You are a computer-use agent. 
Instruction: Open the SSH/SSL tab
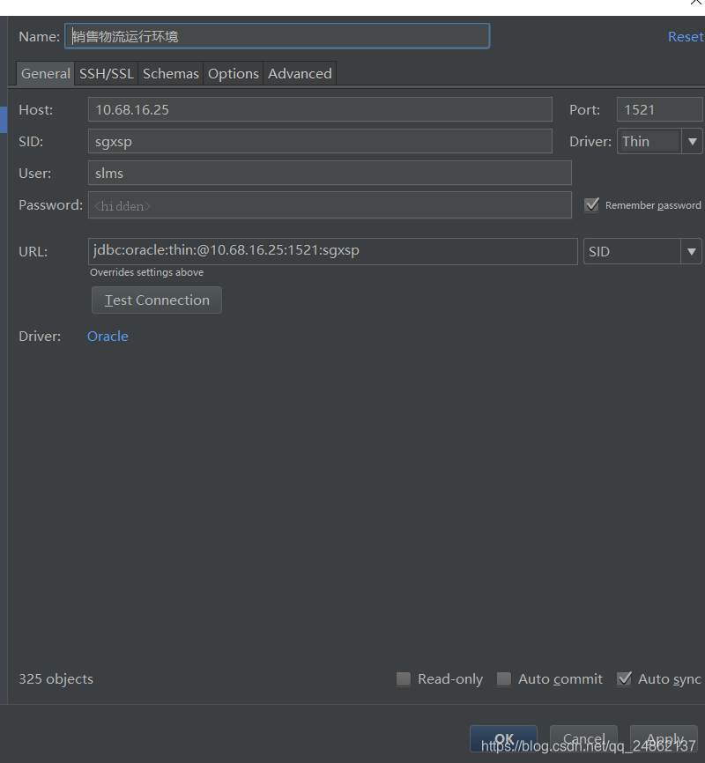pyautogui.click(x=106, y=73)
